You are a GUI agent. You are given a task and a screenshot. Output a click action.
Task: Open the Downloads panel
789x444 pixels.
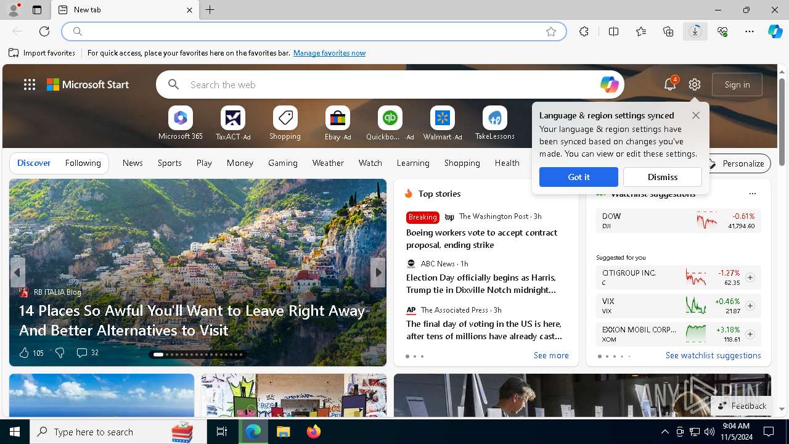[695, 31]
